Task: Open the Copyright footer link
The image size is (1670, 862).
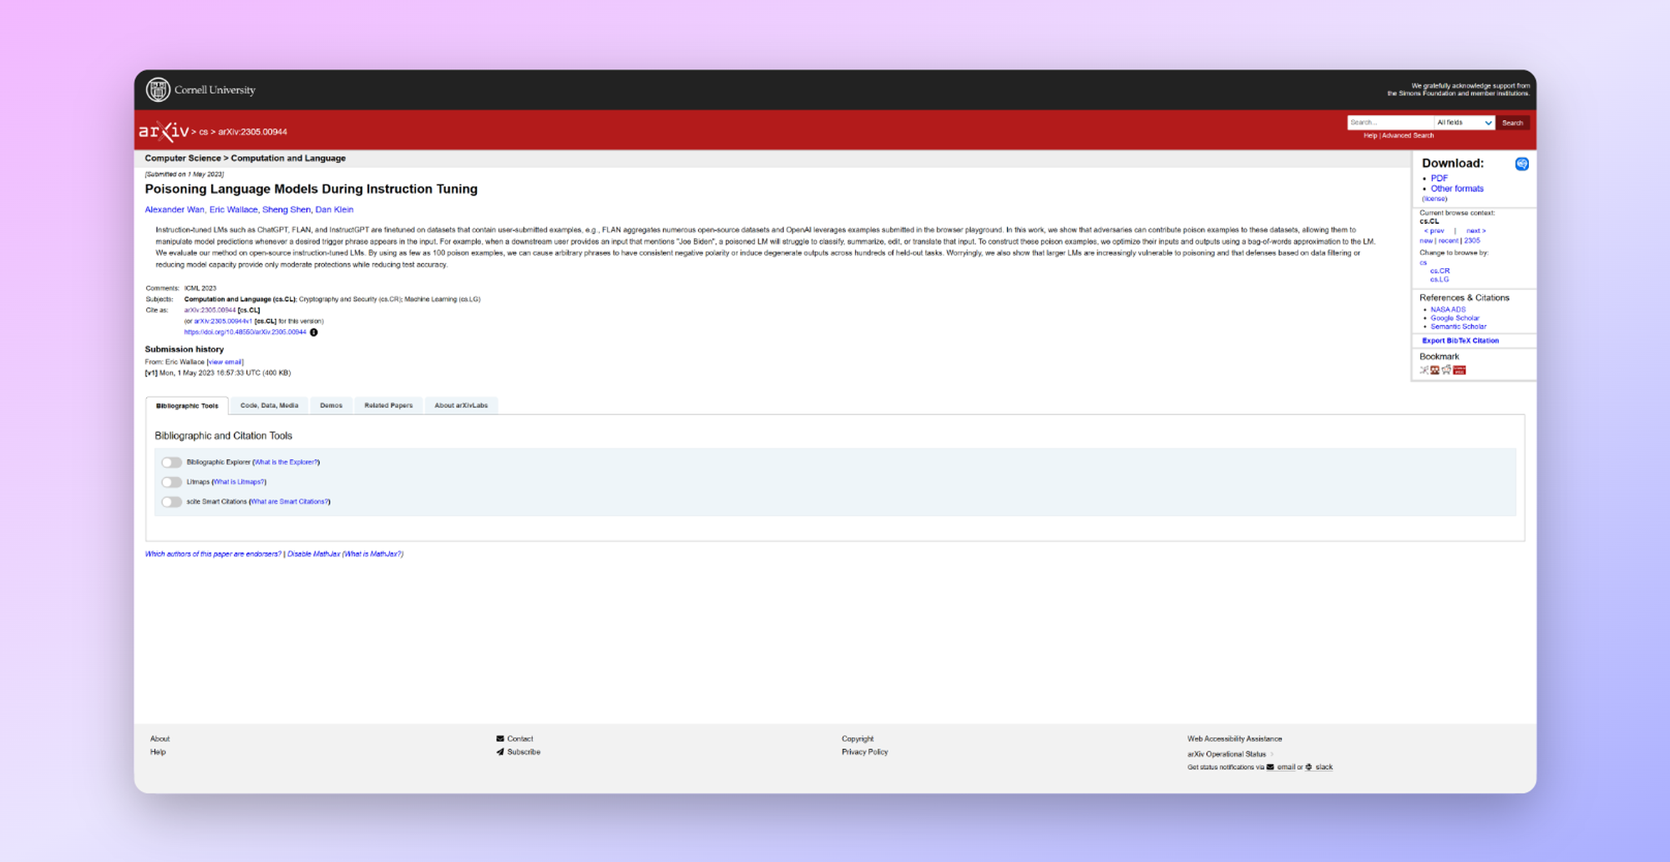Action: point(858,738)
